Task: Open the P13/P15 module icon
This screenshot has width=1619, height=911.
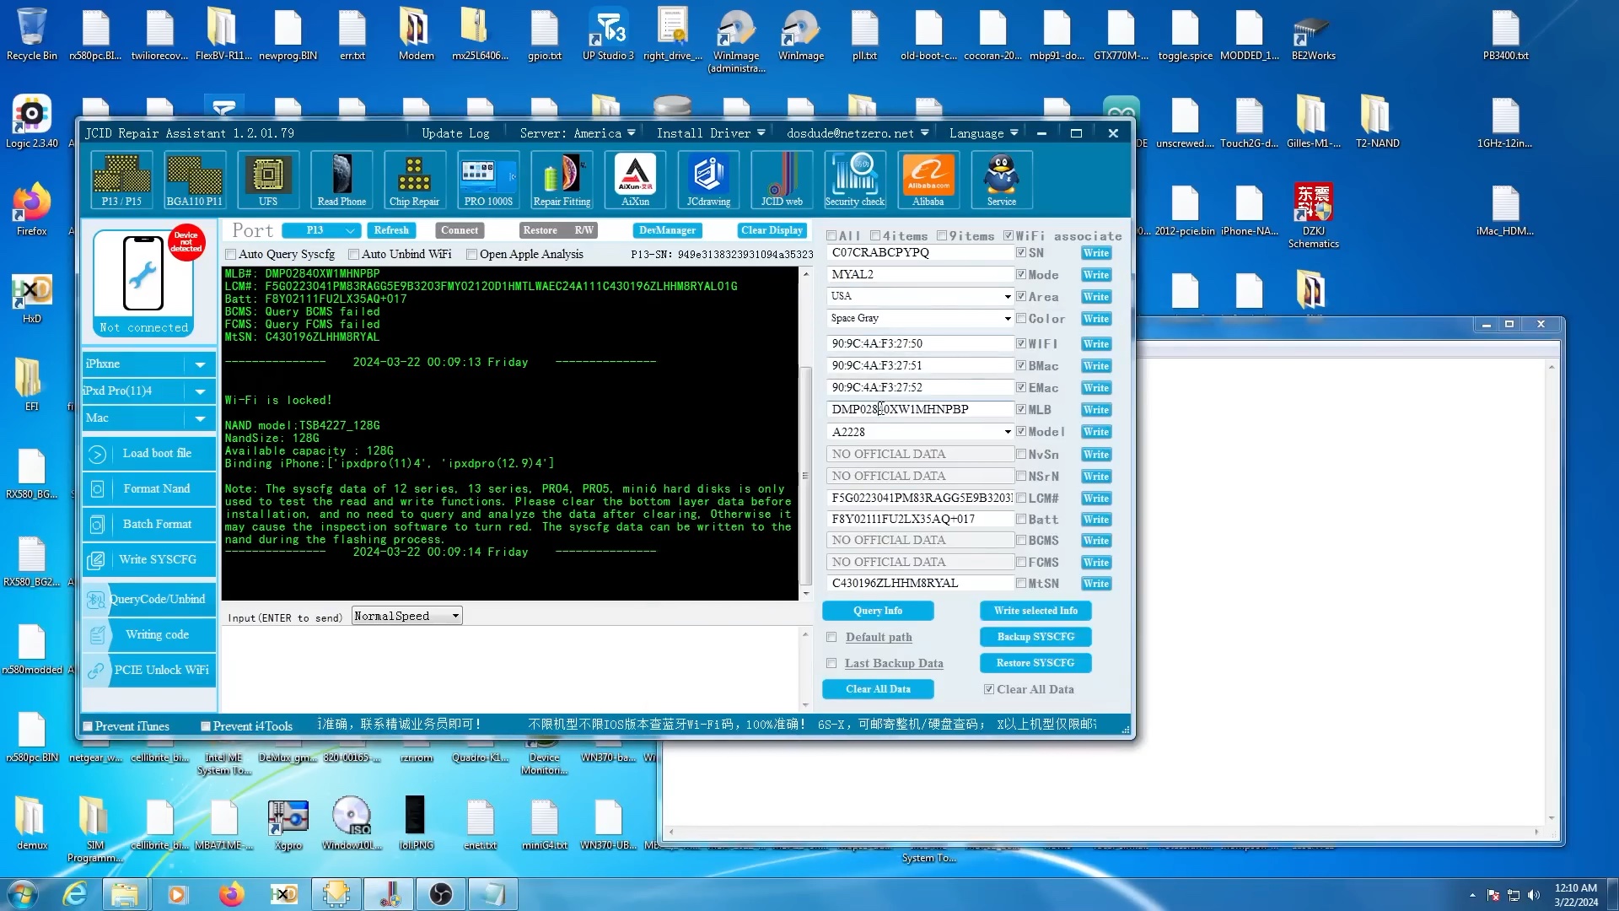Action: pyautogui.click(x=121, y=180)
